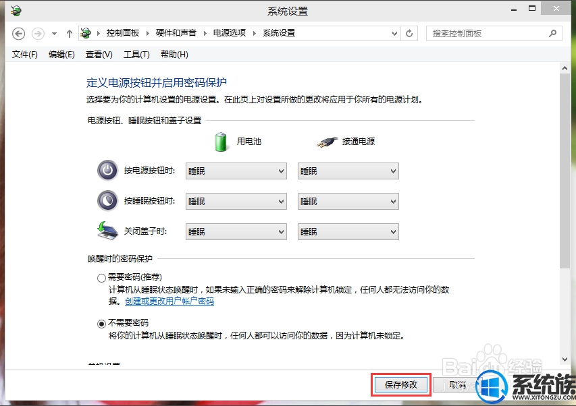Click the vertical scrollbar thumb
The width and height of the screenshot is (576, 406).
565,171
